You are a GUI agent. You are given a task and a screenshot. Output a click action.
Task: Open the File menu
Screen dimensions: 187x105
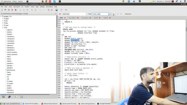click(2, 7)
